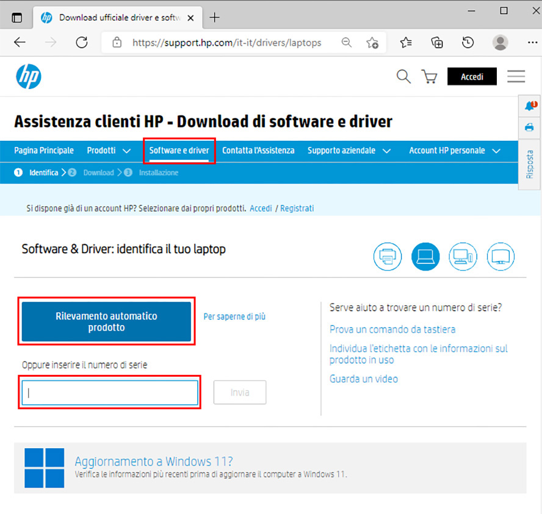Expand the Supporto aziendale dropdown
542x514 pixels.
[349, 151]
